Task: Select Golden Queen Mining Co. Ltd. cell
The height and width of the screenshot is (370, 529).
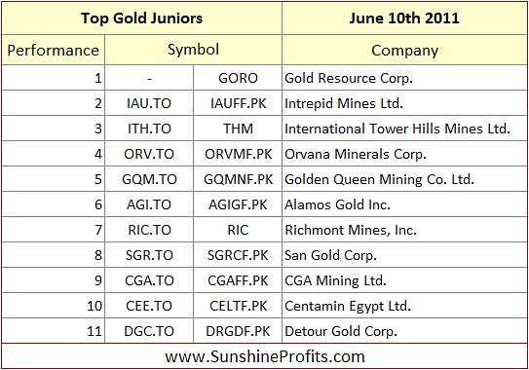Action: tap(404, 179)
